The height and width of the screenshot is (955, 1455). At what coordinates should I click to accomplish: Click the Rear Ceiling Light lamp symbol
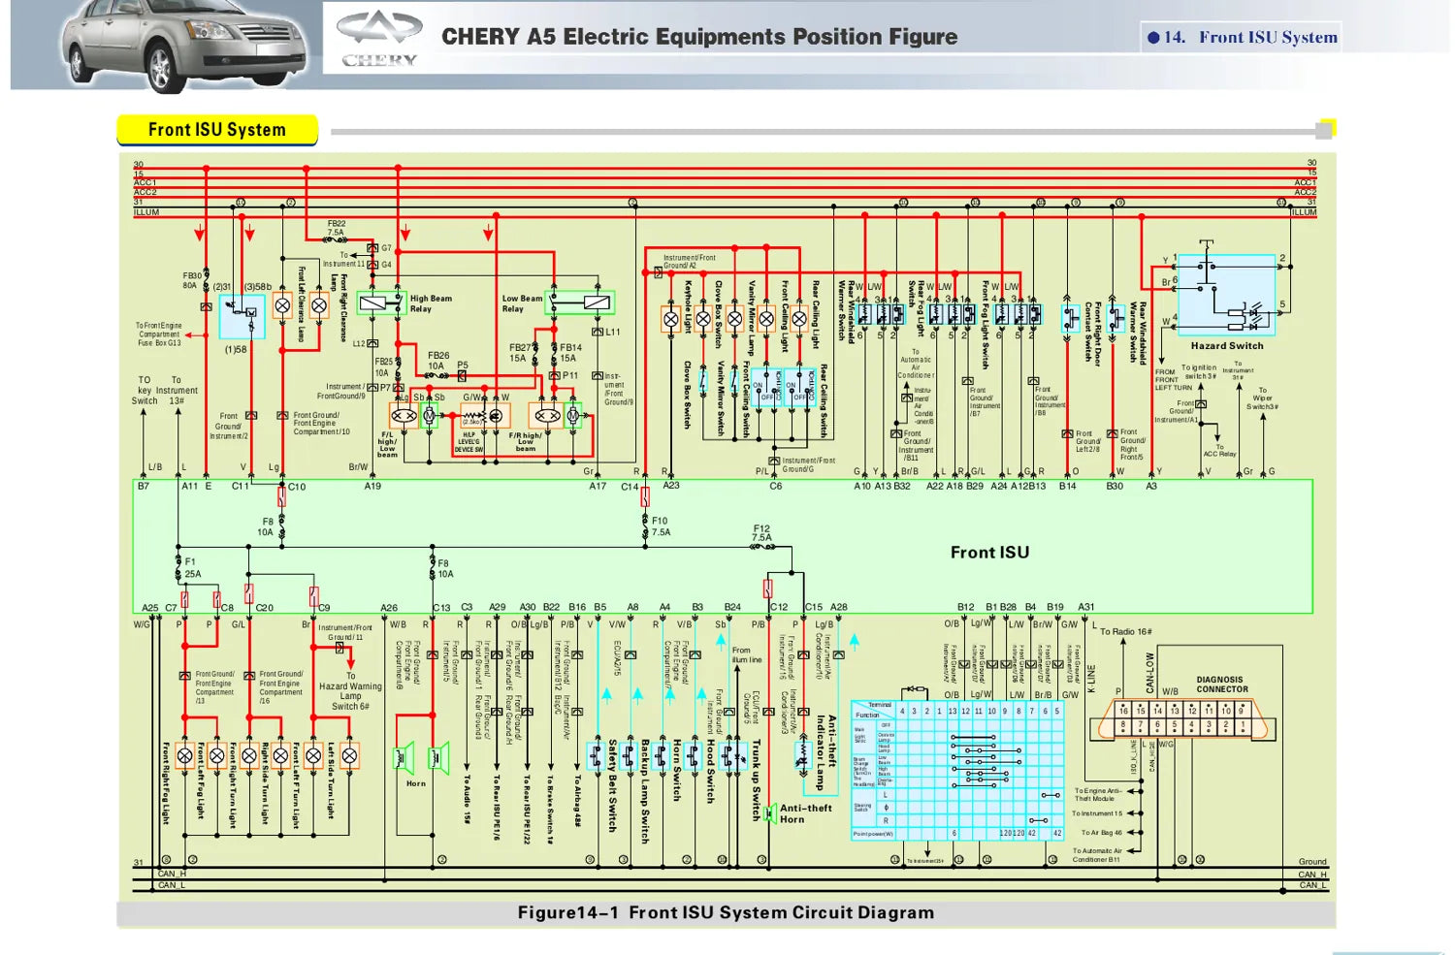tap(799, 319)
